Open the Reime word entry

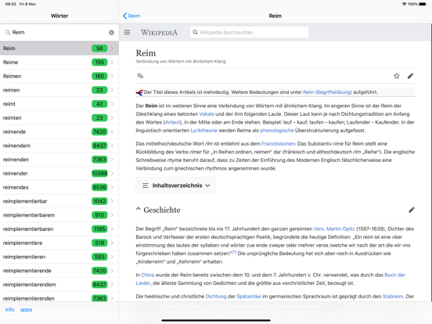pyautogui.click(x=59, y=63)
